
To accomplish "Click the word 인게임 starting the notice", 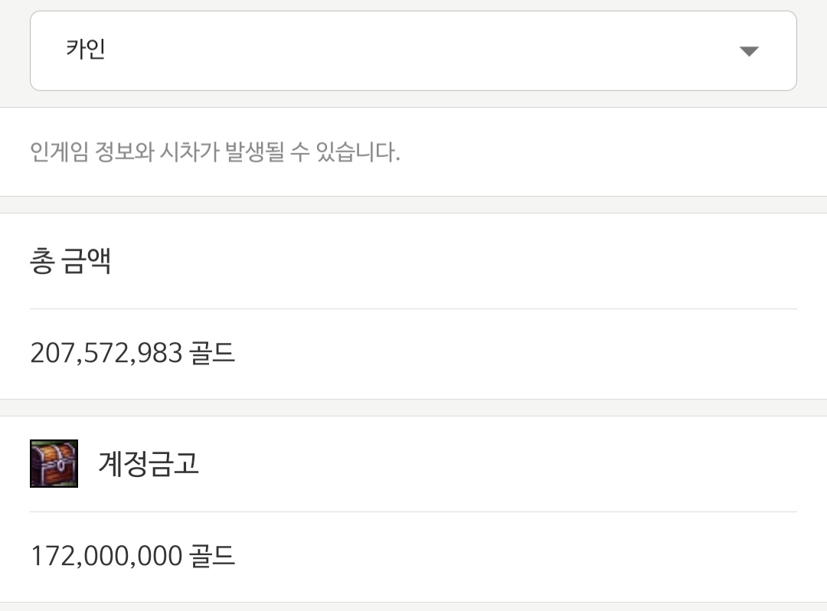I will pos(59,152).
